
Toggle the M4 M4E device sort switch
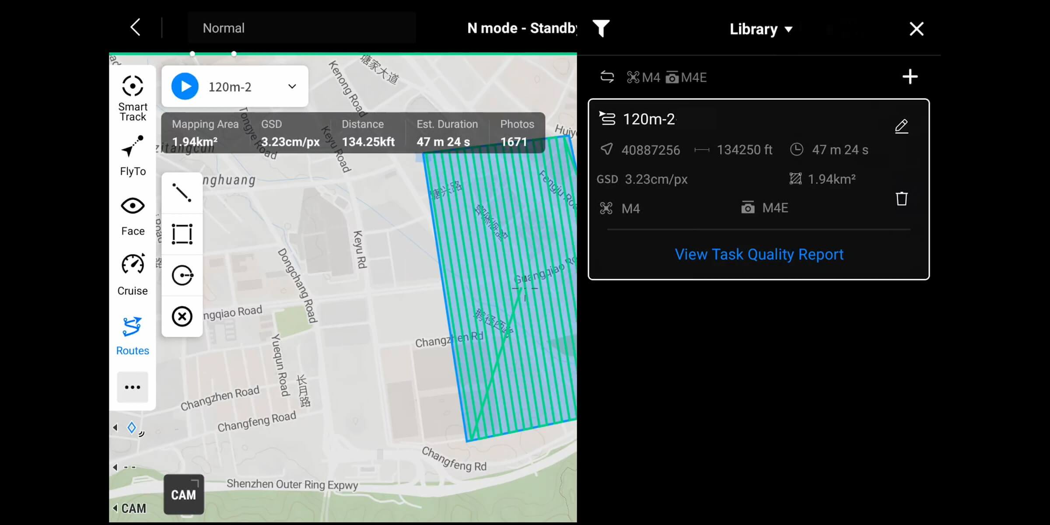[607, 77]
